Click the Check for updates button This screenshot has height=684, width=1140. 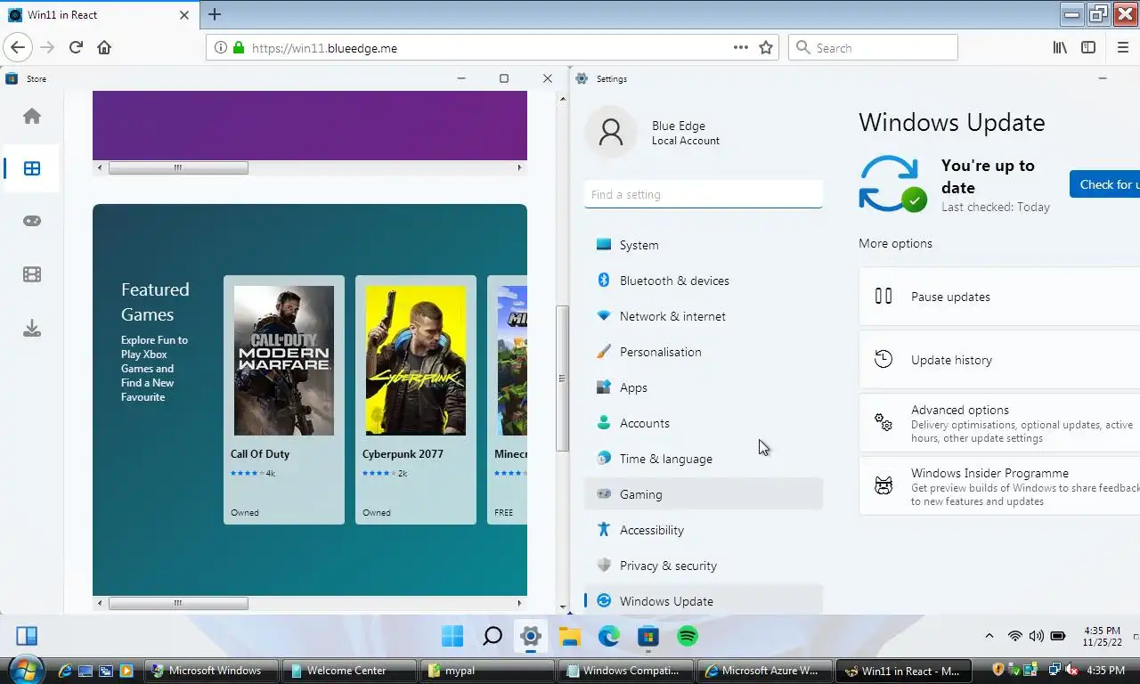pos(1104,184)
